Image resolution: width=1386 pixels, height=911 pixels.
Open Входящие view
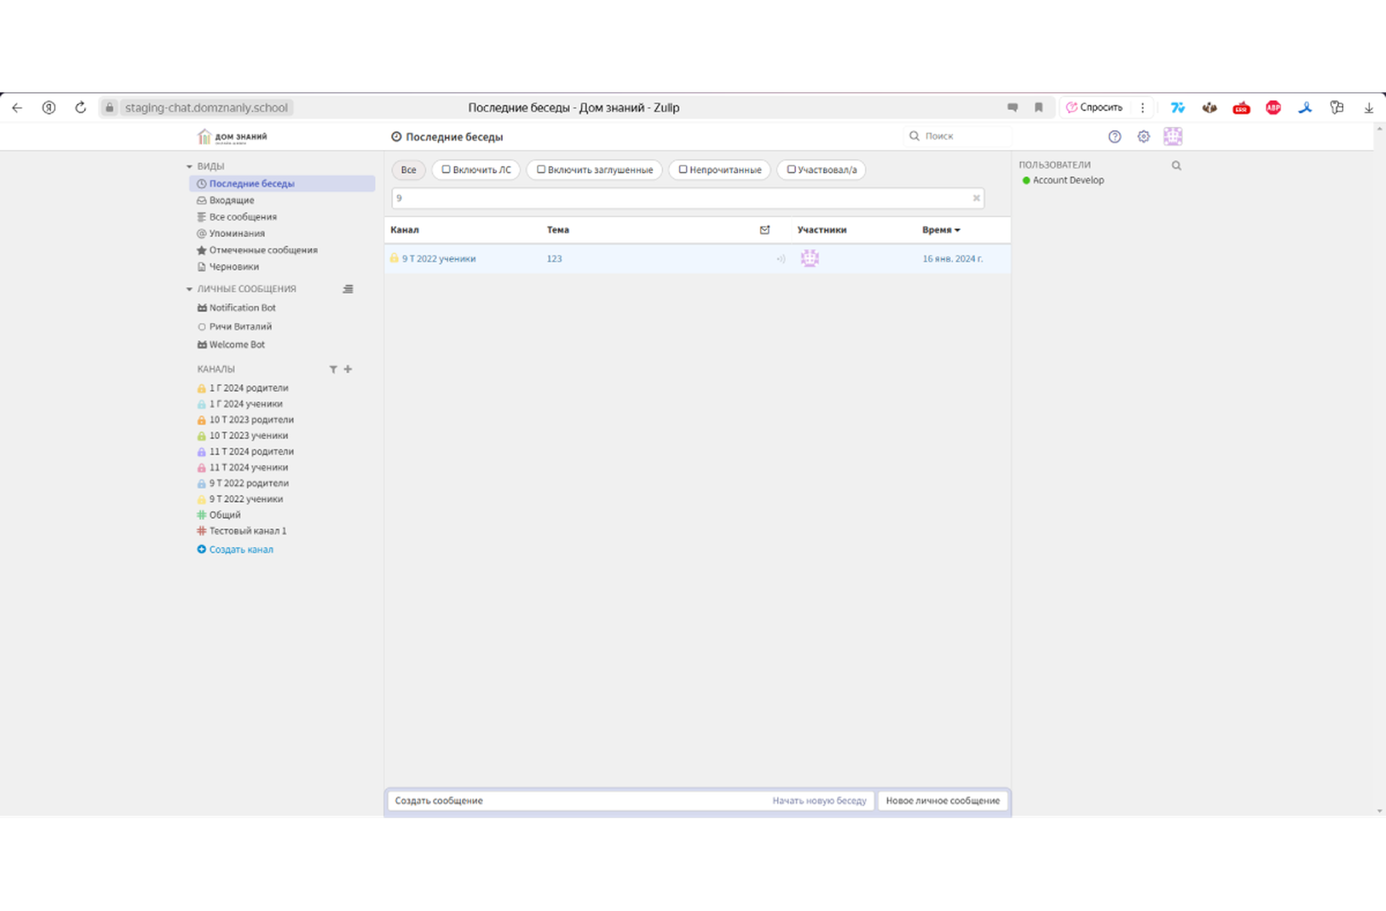point(231,200)
